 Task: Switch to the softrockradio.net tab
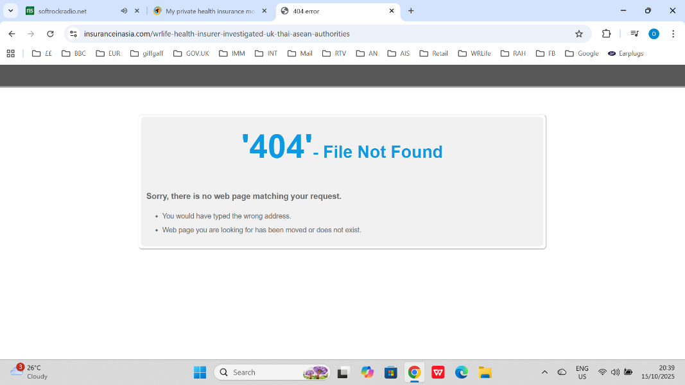(71, 11)
